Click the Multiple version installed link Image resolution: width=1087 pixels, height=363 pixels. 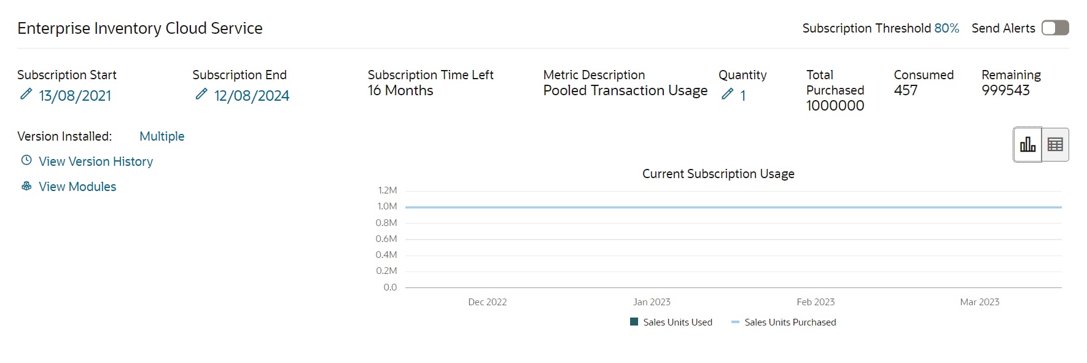click(162, 136)
